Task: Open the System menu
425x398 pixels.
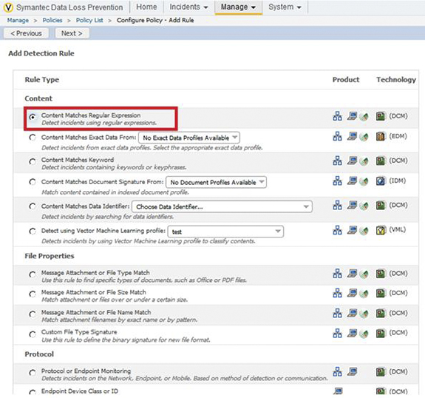Action: click(285, 7)
